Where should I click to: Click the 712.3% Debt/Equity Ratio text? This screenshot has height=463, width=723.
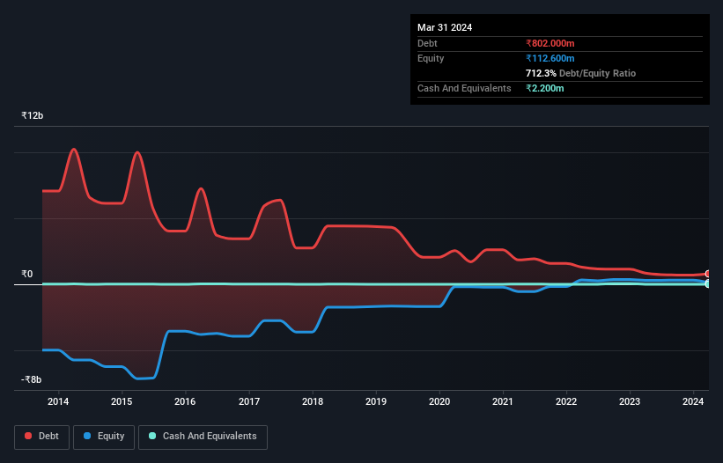[580, 73]
